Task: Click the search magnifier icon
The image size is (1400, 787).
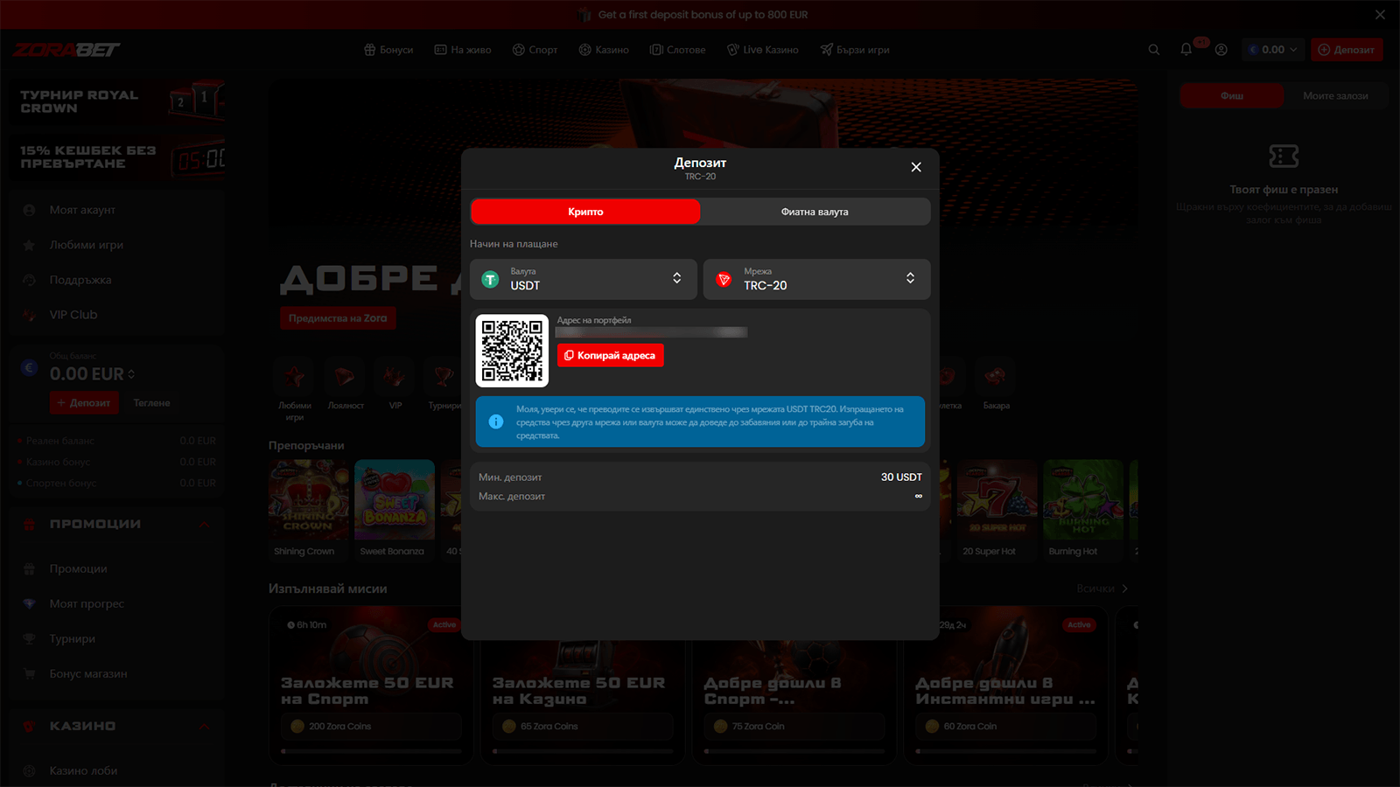Action: point(1154,50)
